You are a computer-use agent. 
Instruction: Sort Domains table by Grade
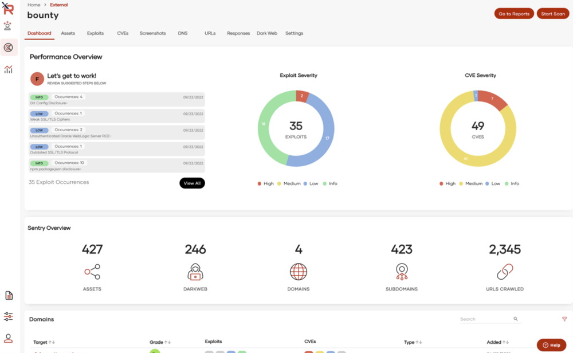(160, 343)
